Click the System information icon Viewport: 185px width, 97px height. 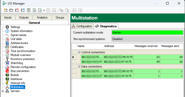click(x=7, y=31)
